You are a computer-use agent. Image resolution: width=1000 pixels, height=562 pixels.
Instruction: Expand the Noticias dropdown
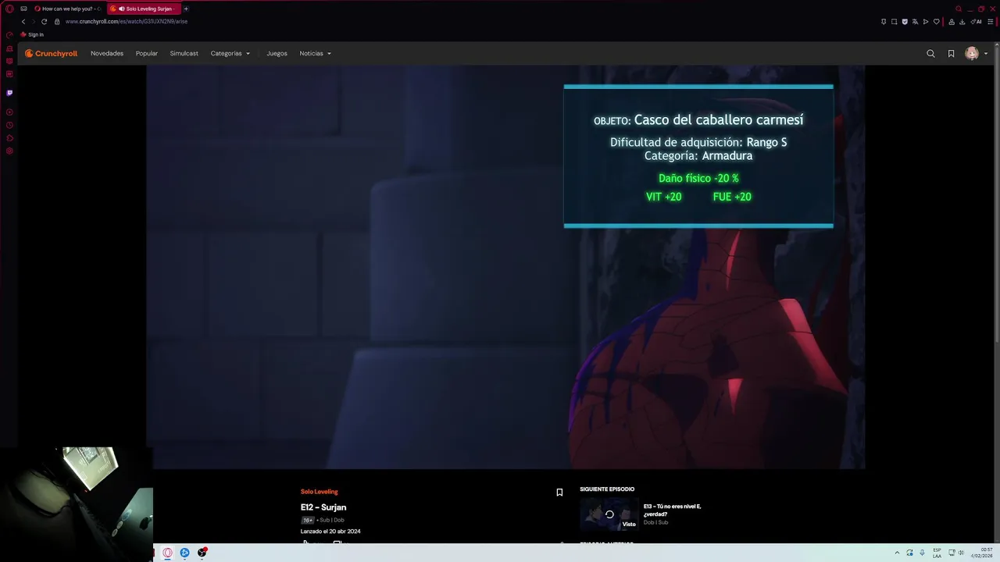pyautogui.click(x=316, y=54)
